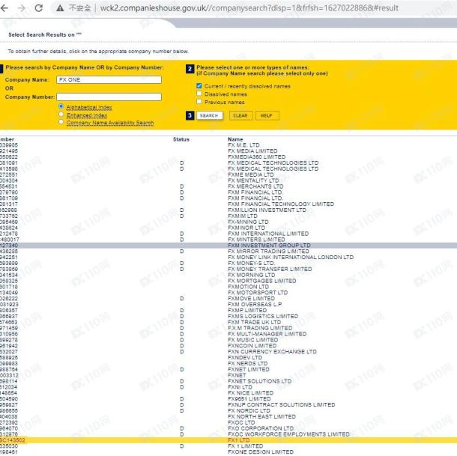Click FX MERCHANTS LTD entry
This screenshot has width=457, height=456.
tap(255, 186)
